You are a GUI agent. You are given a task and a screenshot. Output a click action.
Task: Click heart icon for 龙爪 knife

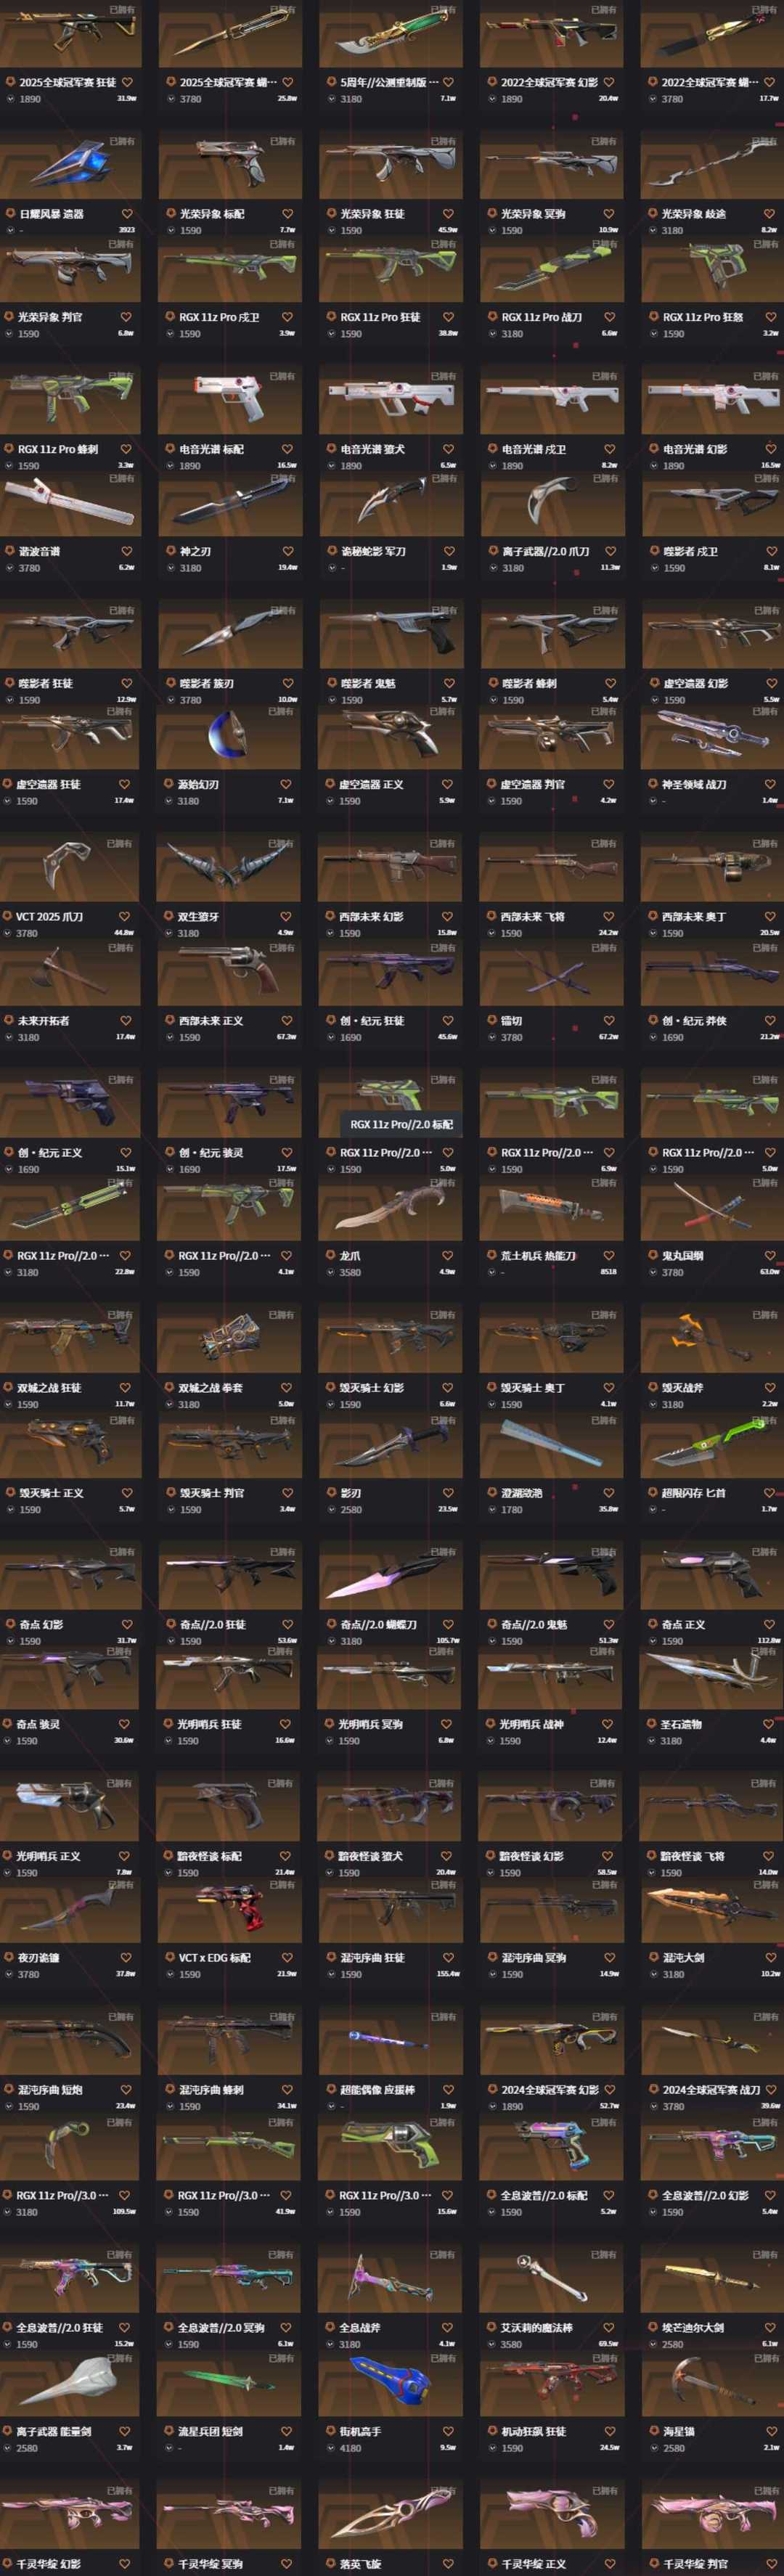[448, 1255]
